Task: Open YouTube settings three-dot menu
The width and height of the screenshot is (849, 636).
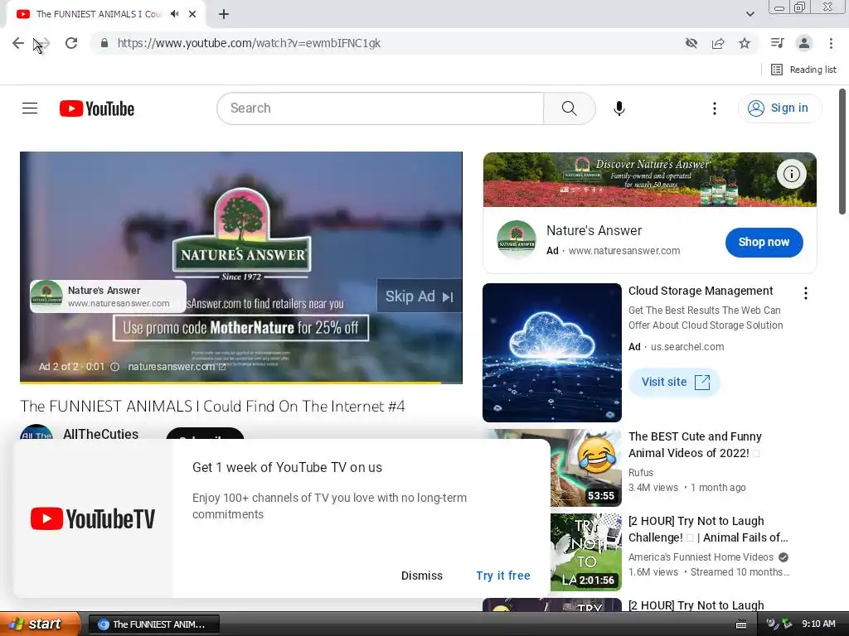Action: [x=714, y=108]
